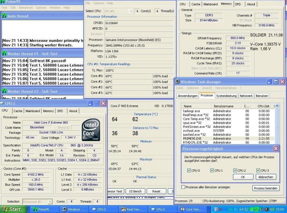This screenshot has height=213, width=287.
Task: Select the svchost.exe process row
Action: 228,131
